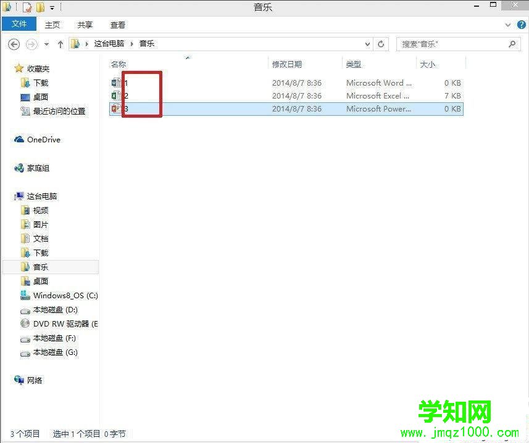
Task: Open the recent locations dropdown arrow
Action: coord(46,44)
